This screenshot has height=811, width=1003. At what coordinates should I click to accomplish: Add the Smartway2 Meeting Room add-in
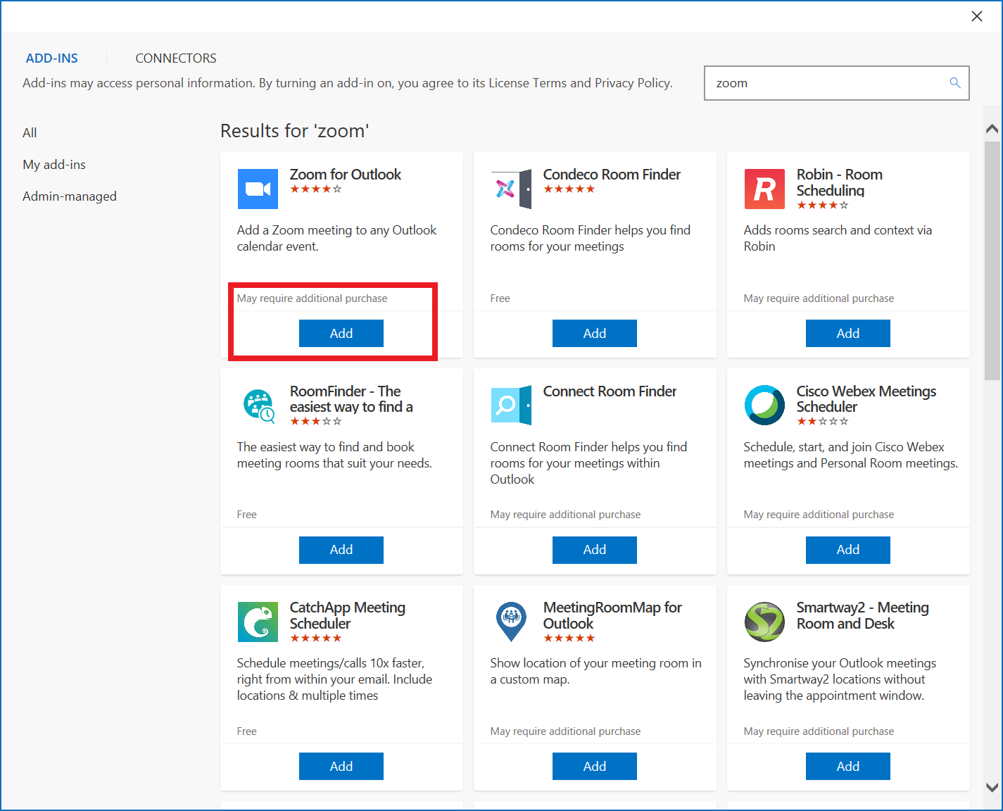[848, 766]
